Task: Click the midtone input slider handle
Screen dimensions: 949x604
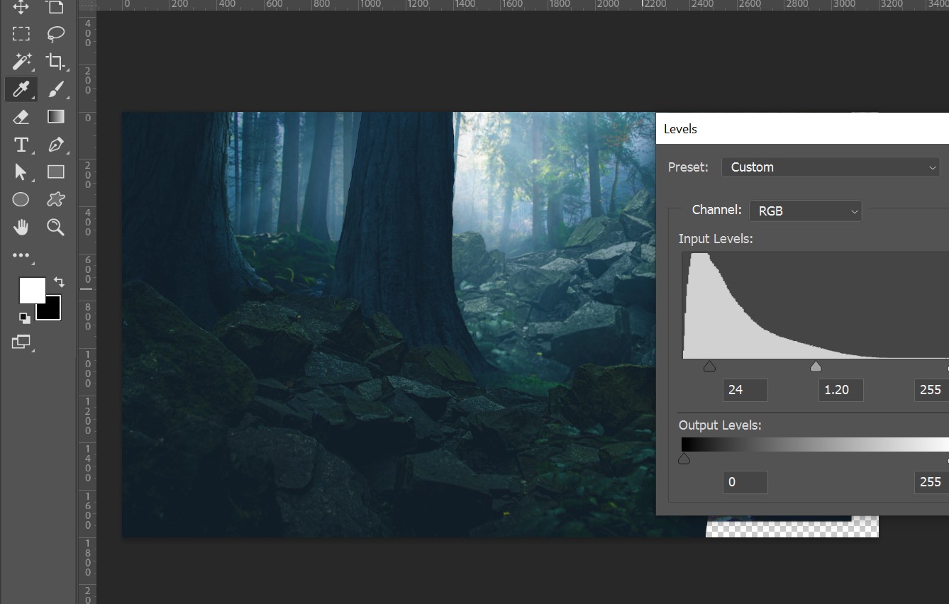Action: click(x=816, y=367)
